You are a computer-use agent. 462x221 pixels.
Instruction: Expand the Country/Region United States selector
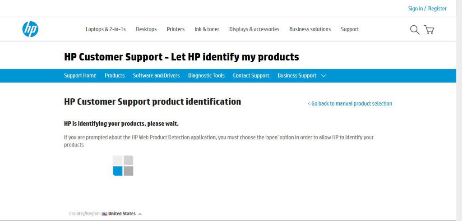pyautogui.click(x=122, y=214)
